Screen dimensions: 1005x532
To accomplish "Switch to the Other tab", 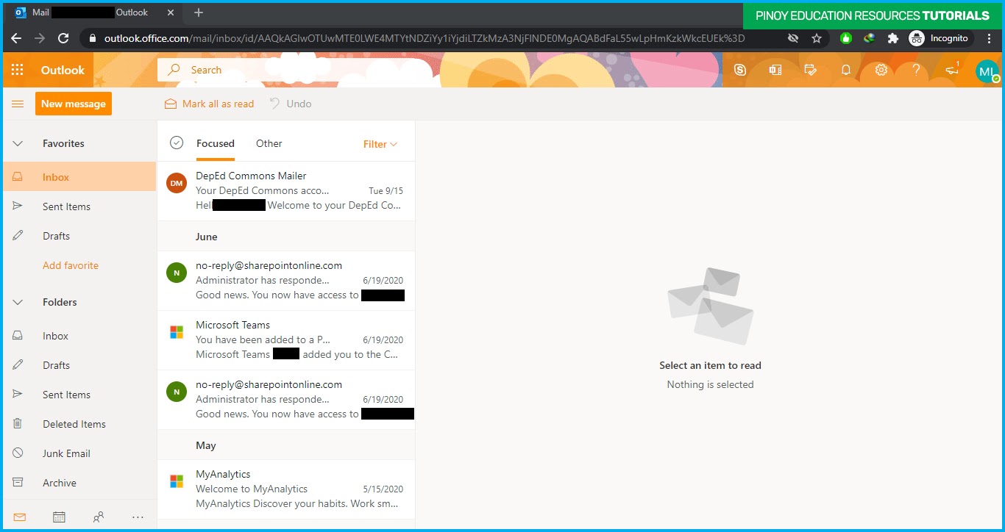I will (269, 143).
